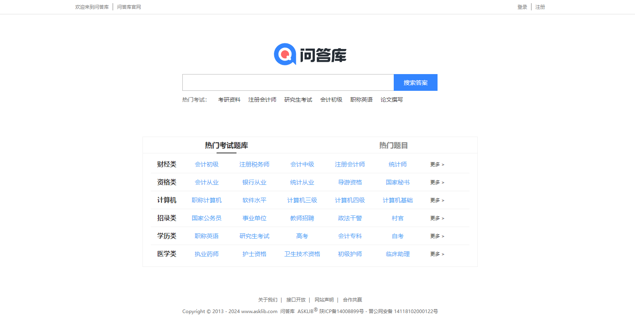Open 注册会计师 in the 财经类 row

click(350, 165)
